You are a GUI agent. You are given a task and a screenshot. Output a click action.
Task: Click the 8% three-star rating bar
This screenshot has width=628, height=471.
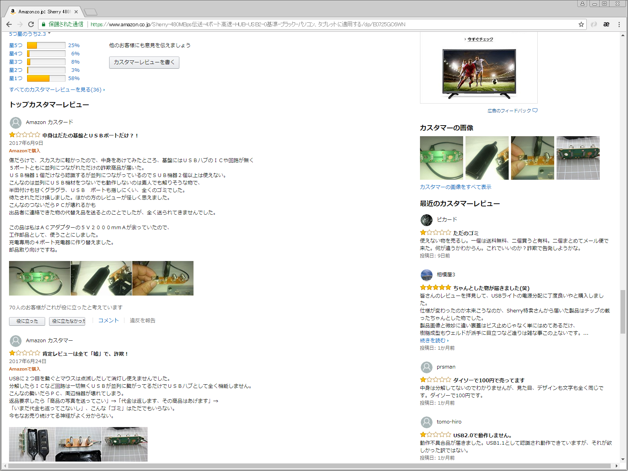(x=46, y=62)
